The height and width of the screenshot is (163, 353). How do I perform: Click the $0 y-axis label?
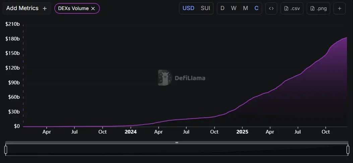[x=17, y=127]
